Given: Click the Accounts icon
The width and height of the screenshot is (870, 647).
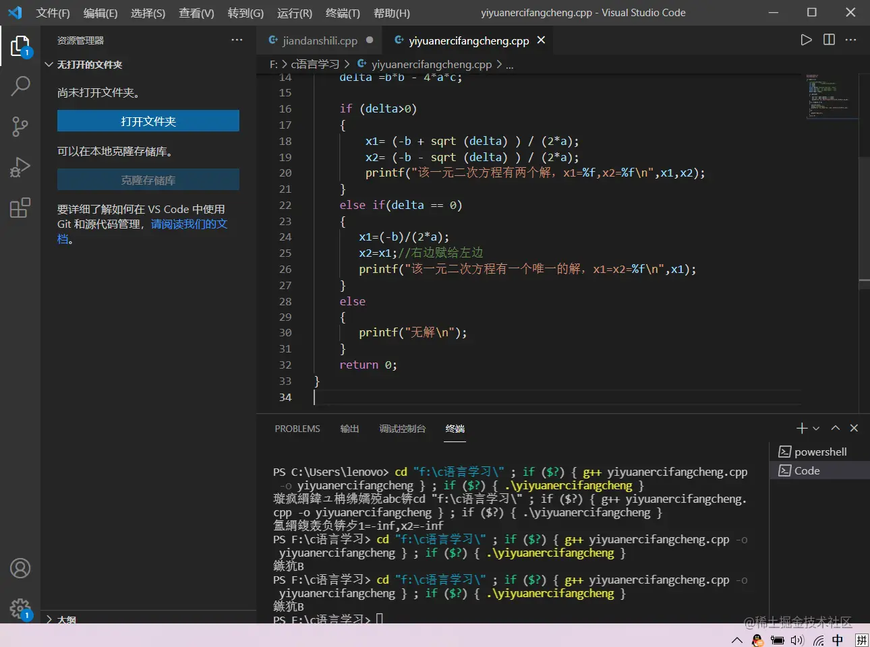Looking at the screenshot, I should (20, 568).
